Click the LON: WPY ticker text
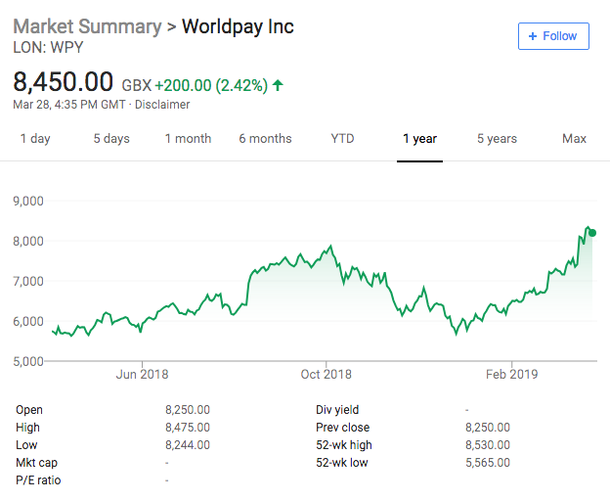Image resolution: width=610 pixels, height=501 pixels. pos(48,48)
